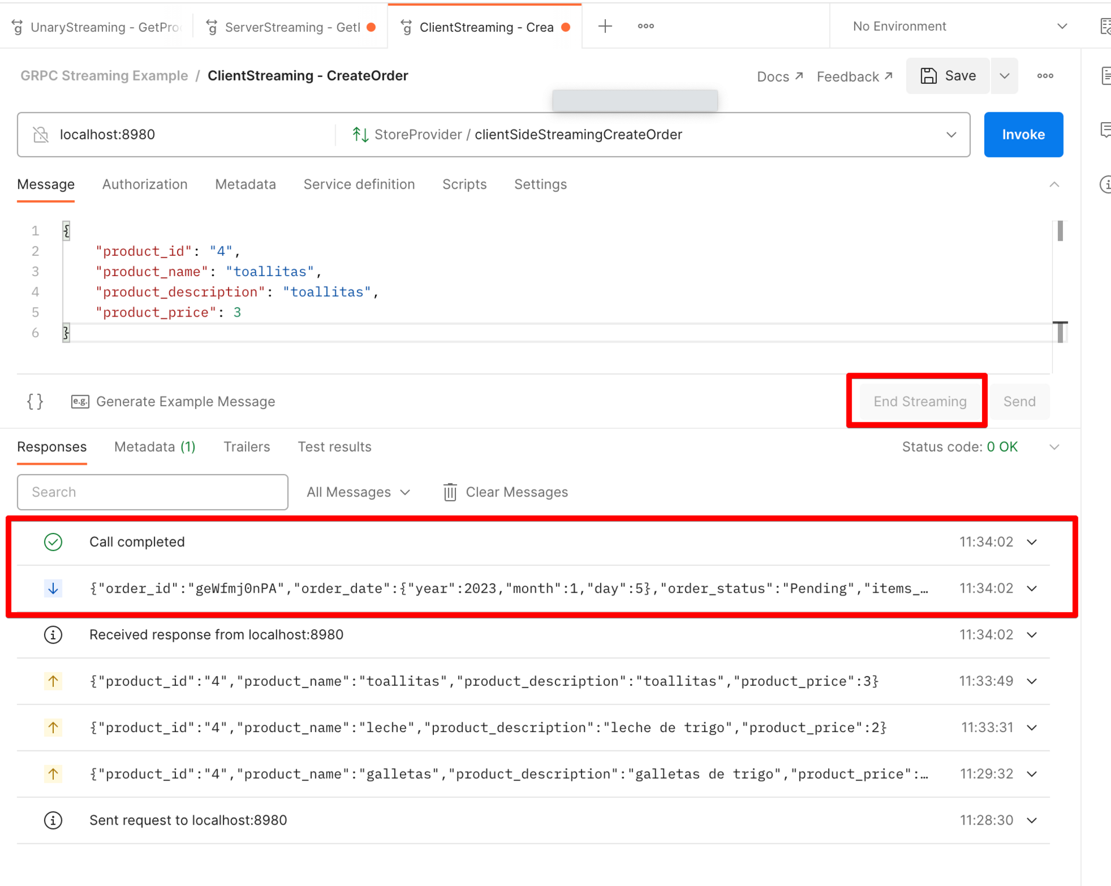
Task: Click the Search messages input field
Action: click(152, 492)
